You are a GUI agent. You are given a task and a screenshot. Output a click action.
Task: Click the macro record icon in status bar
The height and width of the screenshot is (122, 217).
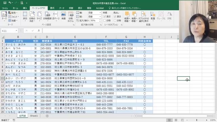coord(14,120)
